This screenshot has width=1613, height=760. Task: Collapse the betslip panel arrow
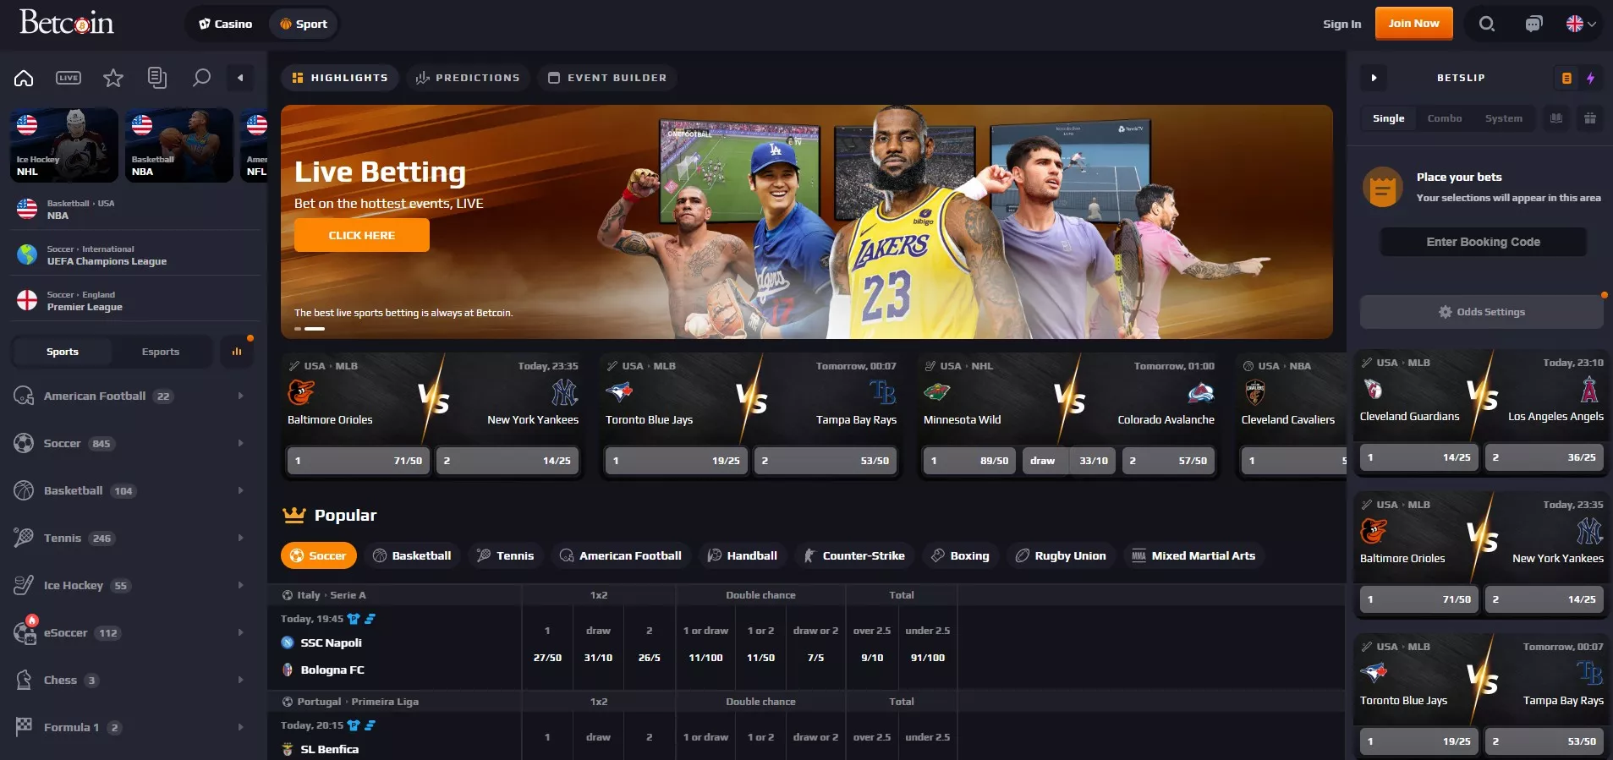1374,78
